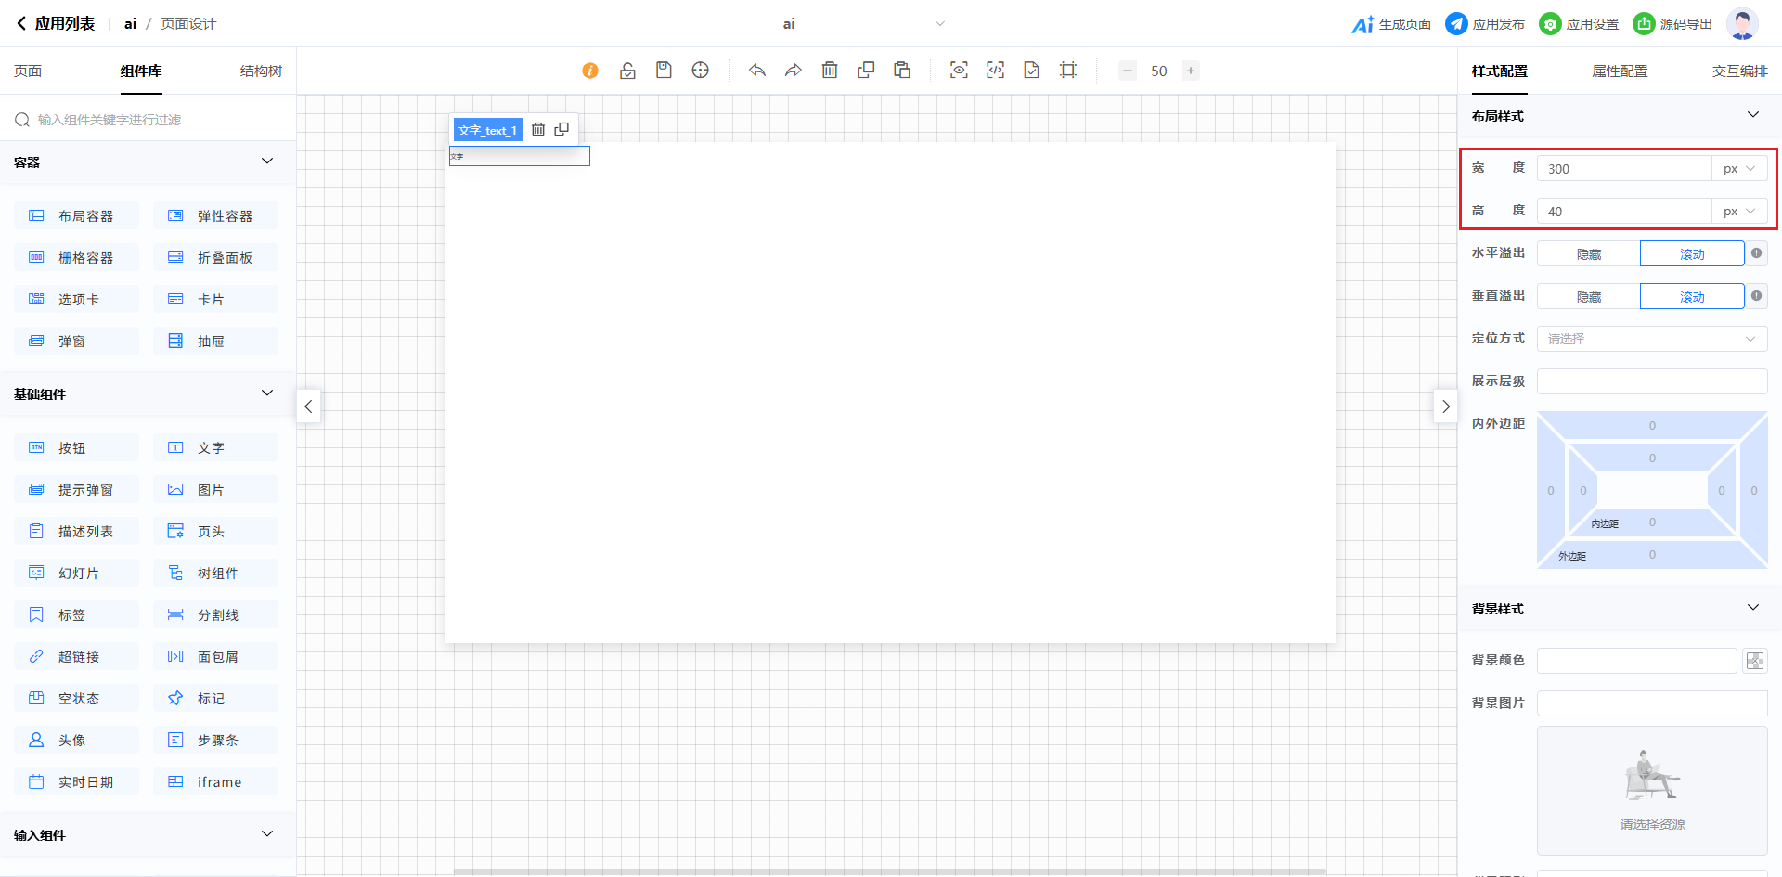This screenshot has width=1782, height=877.
Task: Click the 源码导出 button
Action: pyautogui.click(x=1673, y=24)
